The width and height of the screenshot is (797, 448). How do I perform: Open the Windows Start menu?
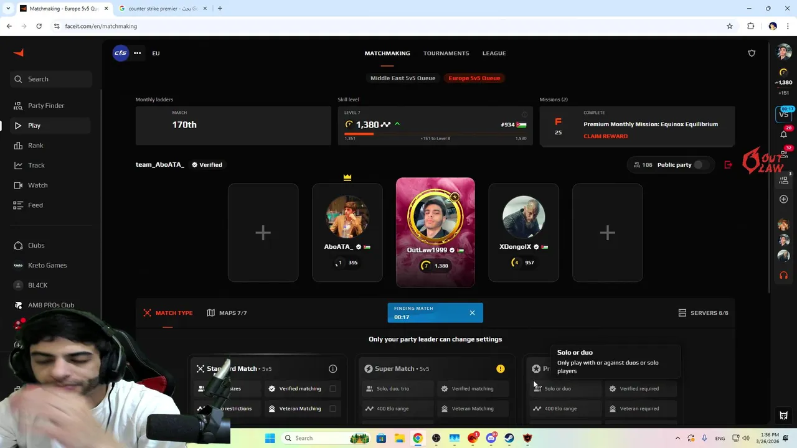(270, 438)
